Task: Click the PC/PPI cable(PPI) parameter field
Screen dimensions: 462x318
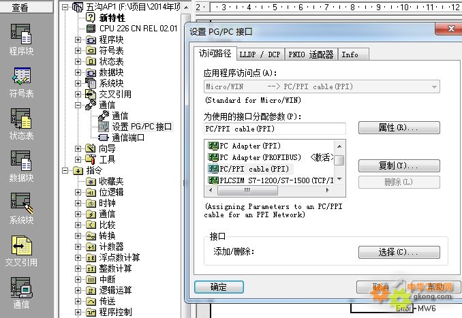Action: 275,129
